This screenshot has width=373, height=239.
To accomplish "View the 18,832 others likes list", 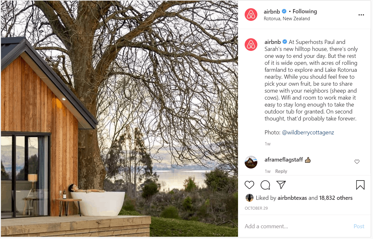I will pyautogui.click(x=336, y=198).
